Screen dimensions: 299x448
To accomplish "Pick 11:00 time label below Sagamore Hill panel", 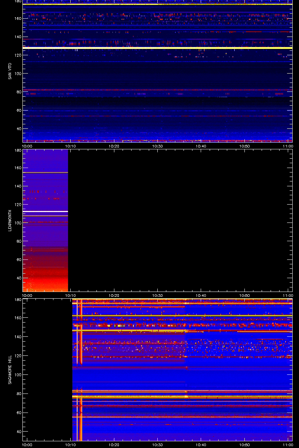I will tap(288, 445).
